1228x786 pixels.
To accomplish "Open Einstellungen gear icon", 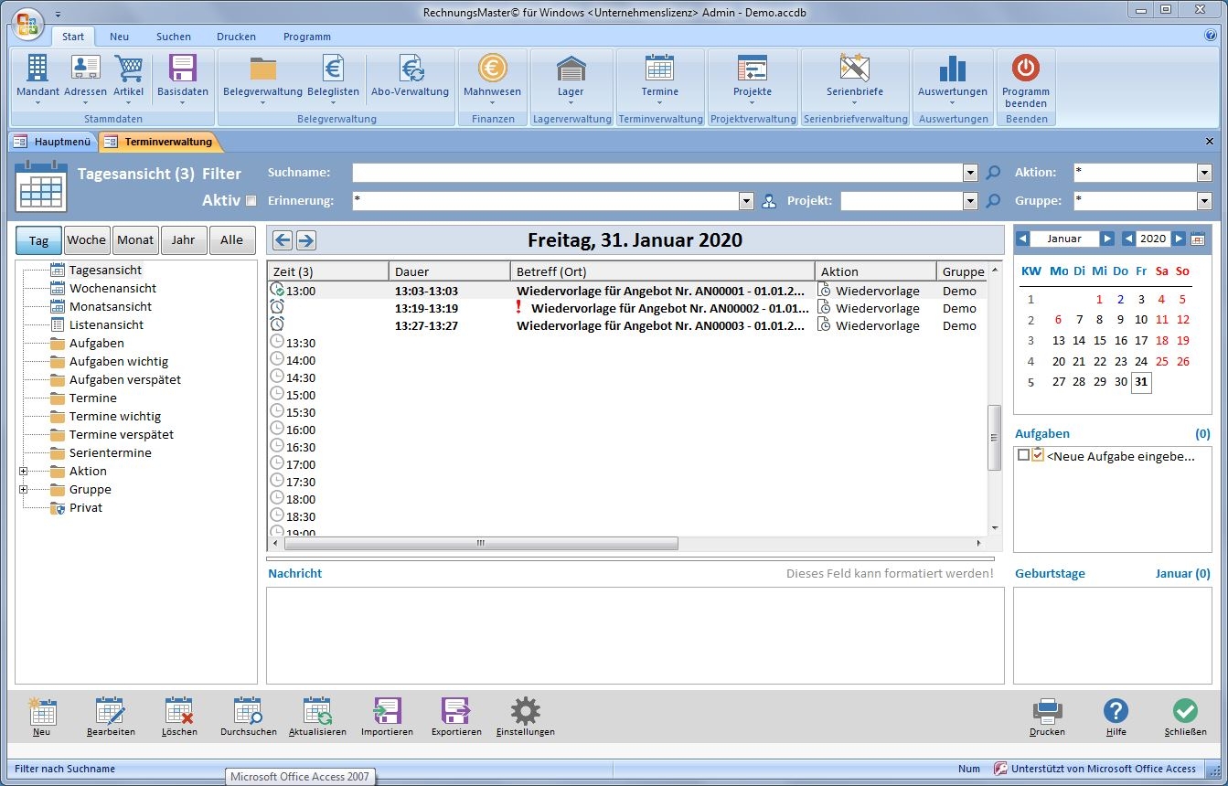I will pyautogui.click(x=525, y=712).
